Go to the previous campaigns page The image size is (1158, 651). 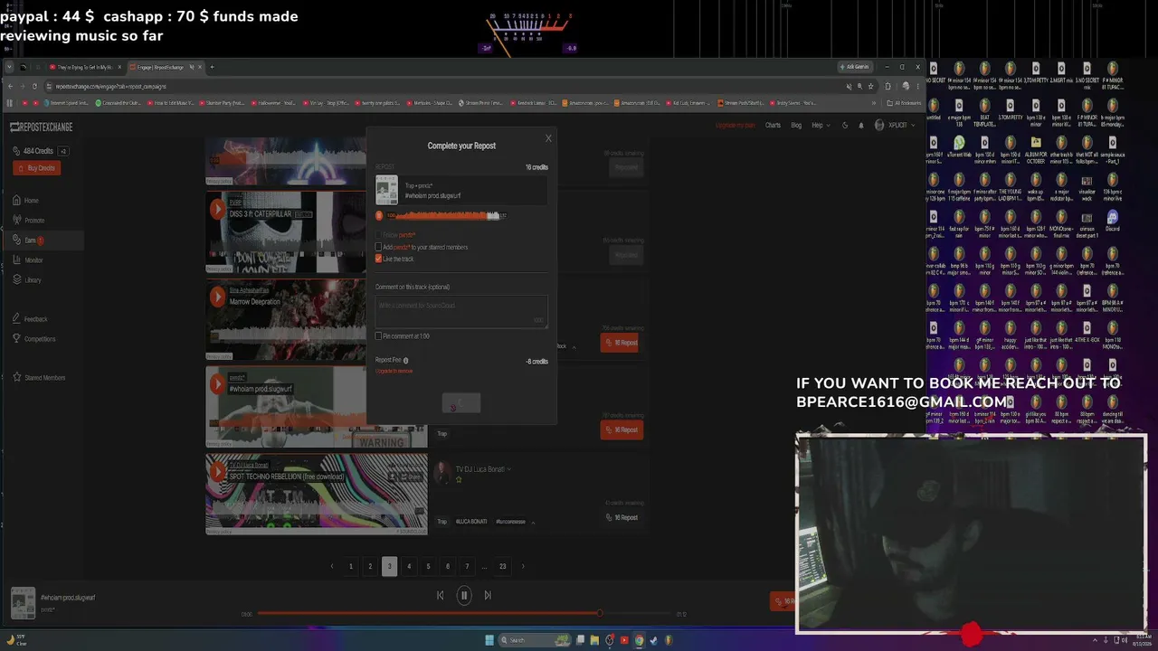(332, 567)
